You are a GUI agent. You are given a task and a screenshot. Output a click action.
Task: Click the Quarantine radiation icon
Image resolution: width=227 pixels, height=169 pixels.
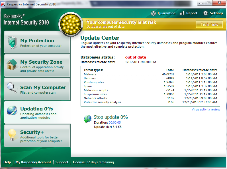coord(154,13)
